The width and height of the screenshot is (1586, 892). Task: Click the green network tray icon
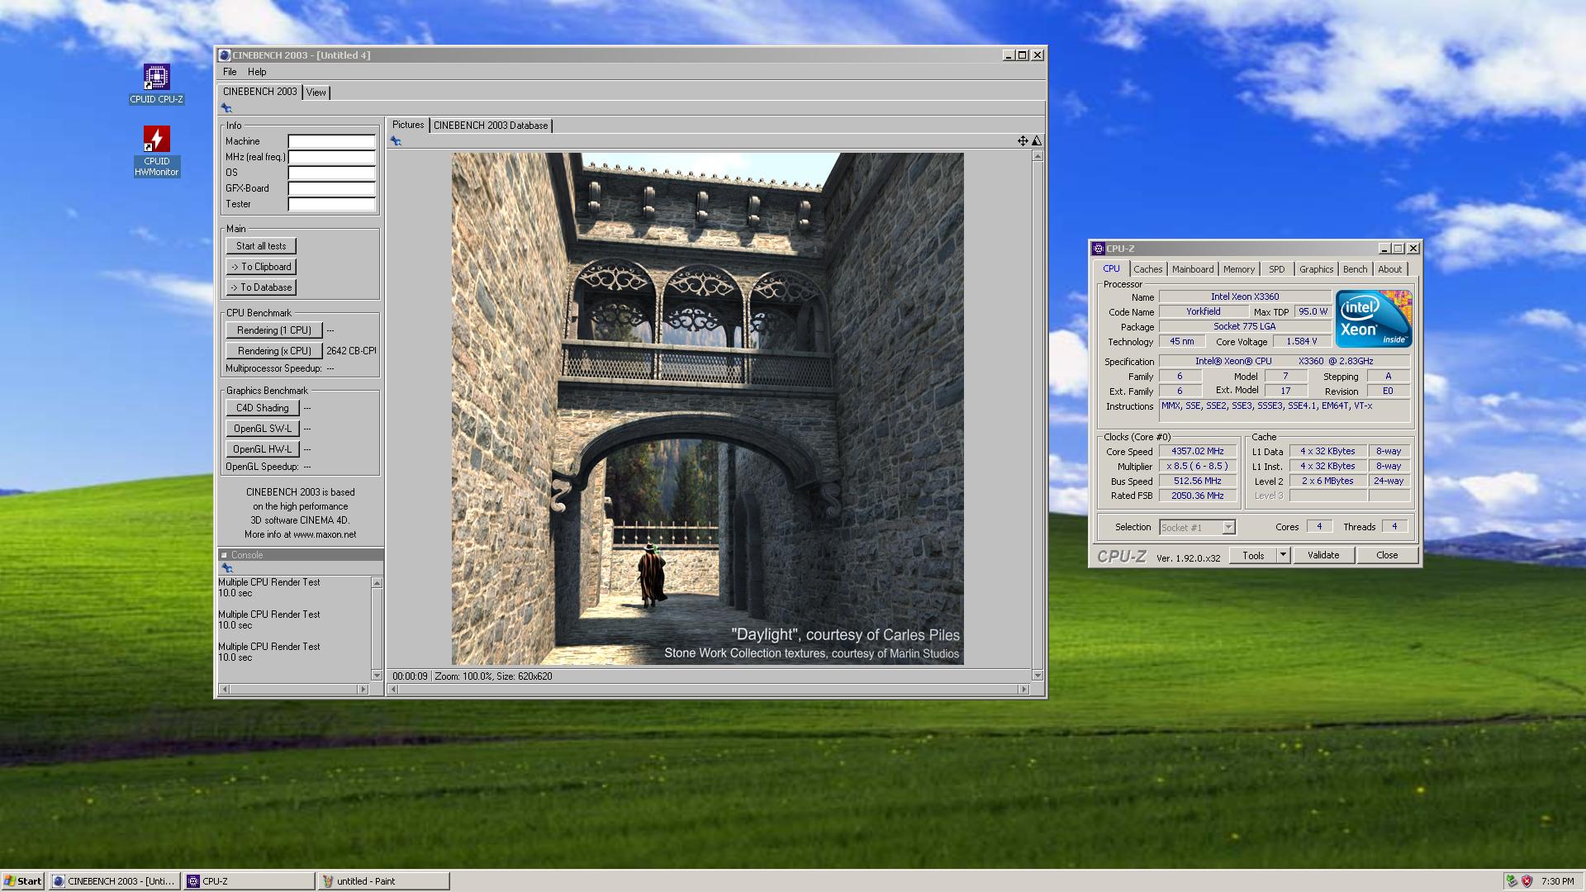tap(1511, 881)
